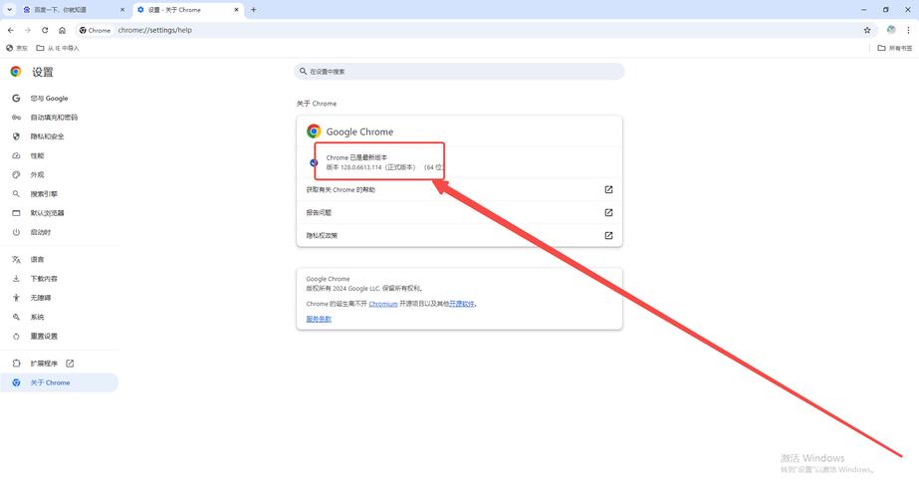Close the 百度一下 tab
919x498 pixels.
(122, 10)
